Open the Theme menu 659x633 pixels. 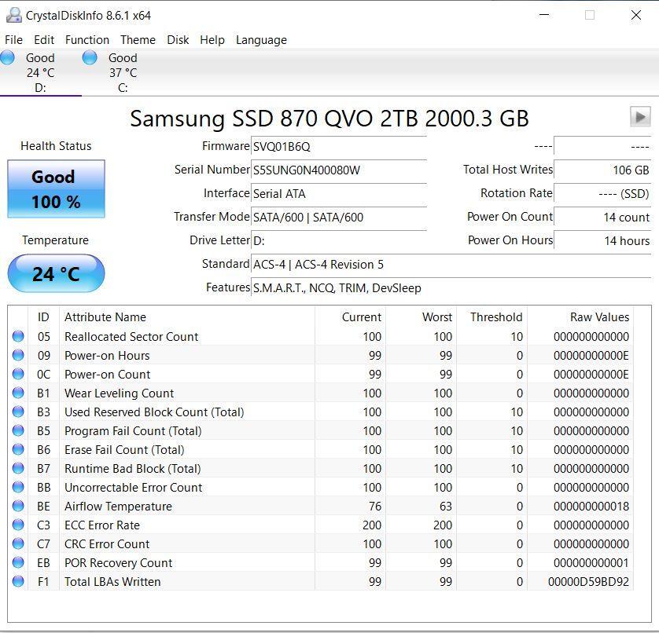pyautogui.click(x=138, y=40)
